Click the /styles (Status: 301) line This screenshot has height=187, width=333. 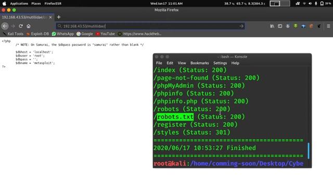(192, 132)
